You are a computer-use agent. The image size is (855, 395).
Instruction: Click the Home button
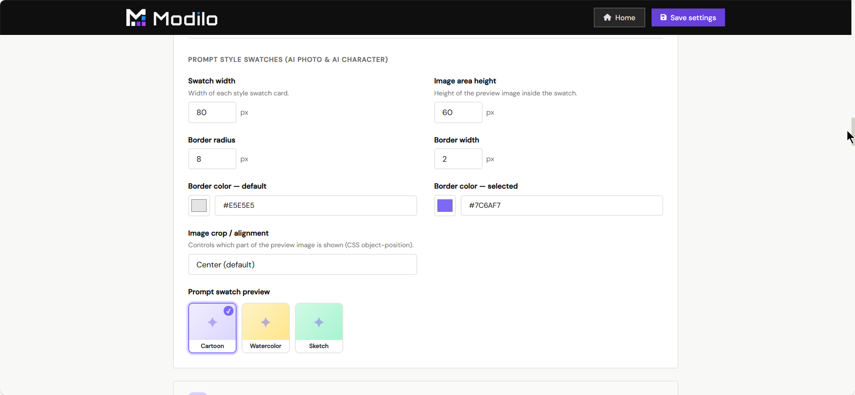pos(619,17)
